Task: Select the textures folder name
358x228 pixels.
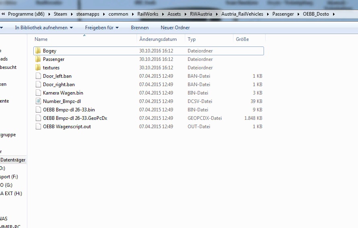Action: 51,68
